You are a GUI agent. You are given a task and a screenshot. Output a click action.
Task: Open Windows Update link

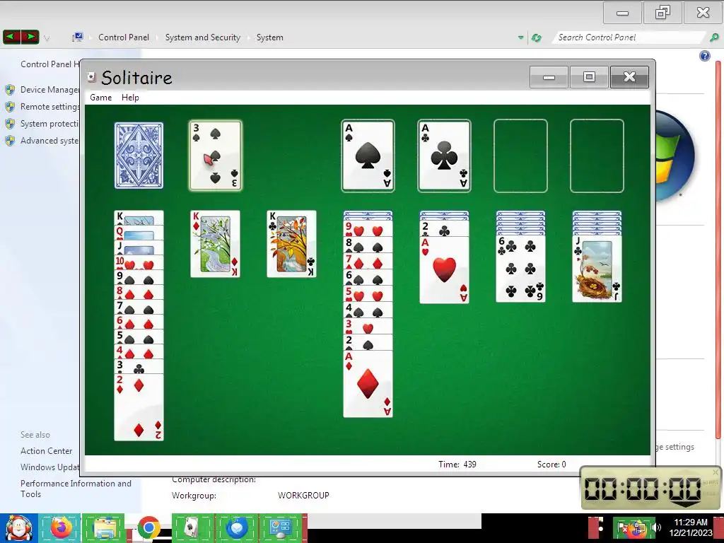pos(50,467)
